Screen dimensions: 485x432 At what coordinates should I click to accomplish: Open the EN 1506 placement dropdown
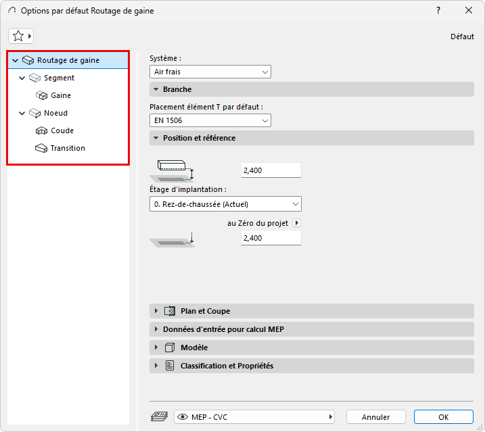(x=210, y=120)
